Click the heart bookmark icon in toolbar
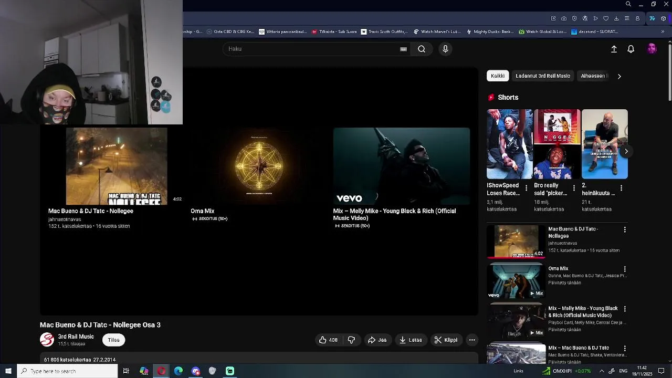Screen dimensions: 672x378 pyautogui.click(x=606, y=18)
